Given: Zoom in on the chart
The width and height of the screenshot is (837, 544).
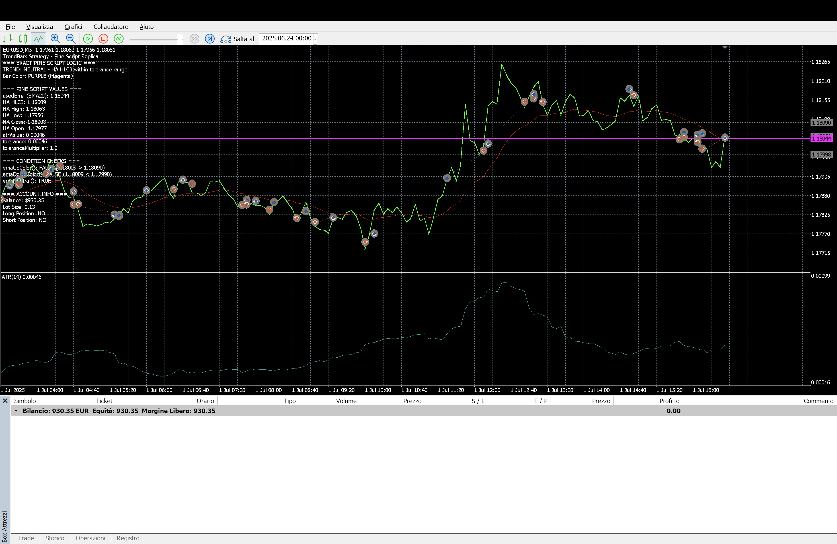Looking at the screenshot, I should tap(55, 39).
